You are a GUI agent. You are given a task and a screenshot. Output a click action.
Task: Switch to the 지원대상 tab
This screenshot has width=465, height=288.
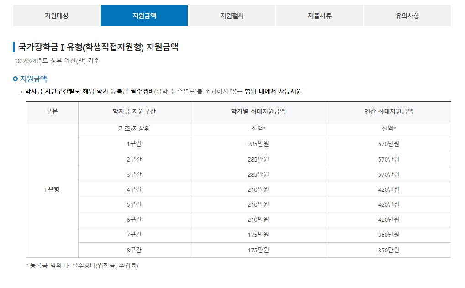click(x=56, y=16)
